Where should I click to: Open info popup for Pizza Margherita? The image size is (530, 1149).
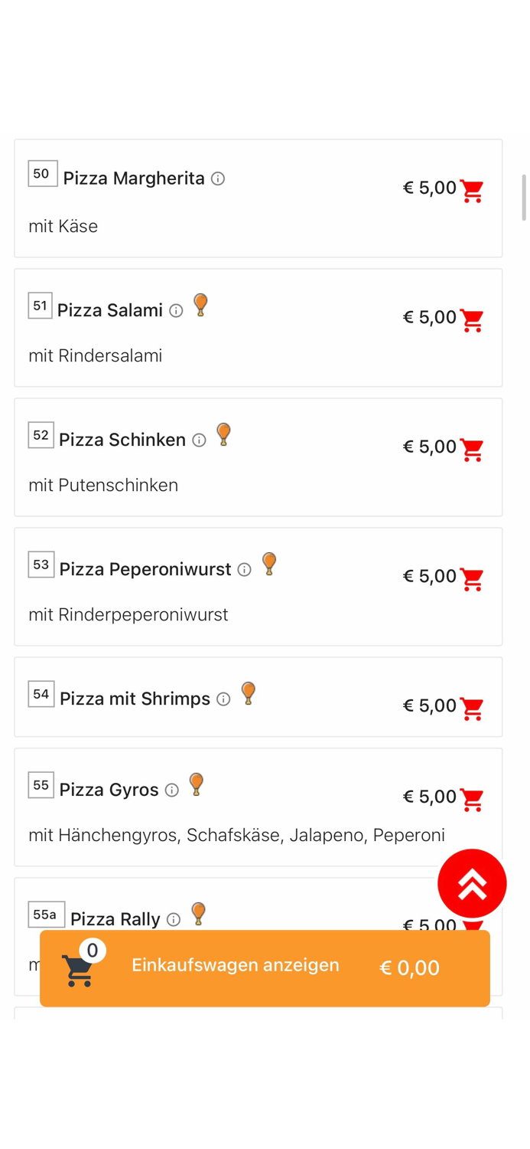pyautogui.click(x=218, y=178)
